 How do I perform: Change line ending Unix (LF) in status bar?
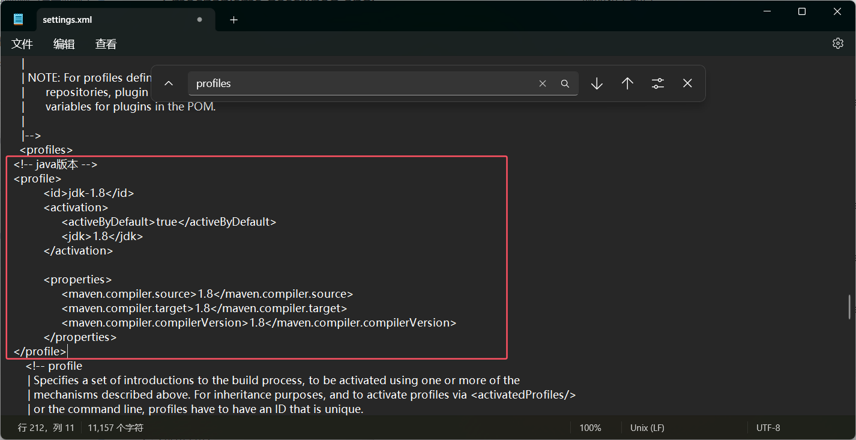tap(647, 428)
